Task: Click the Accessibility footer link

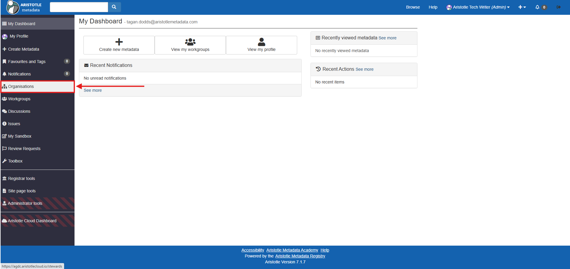Action: [x=252, y=250]
